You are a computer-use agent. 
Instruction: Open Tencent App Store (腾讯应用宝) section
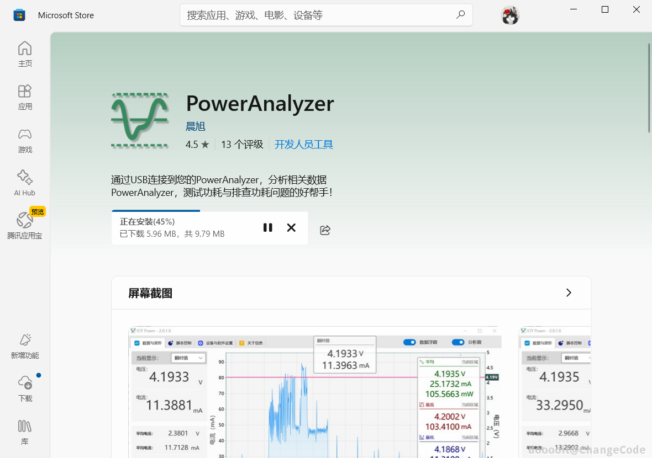tap(25, 225)
